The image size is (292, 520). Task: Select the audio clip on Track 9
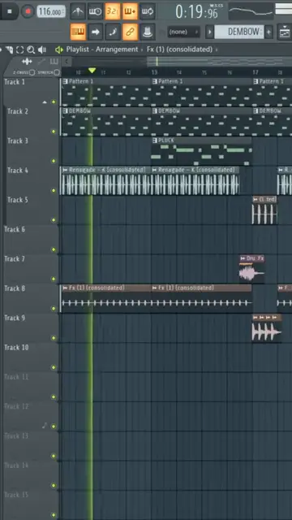tap(267, 328)
